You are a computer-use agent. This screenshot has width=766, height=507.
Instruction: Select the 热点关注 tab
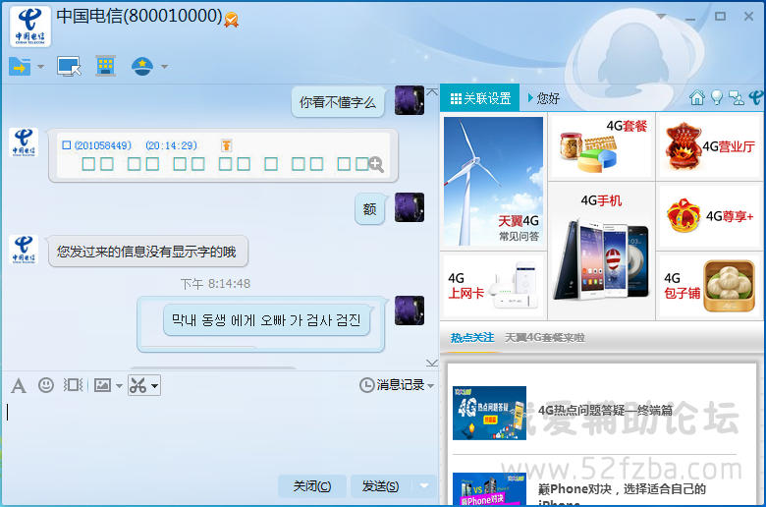(472, 337)
